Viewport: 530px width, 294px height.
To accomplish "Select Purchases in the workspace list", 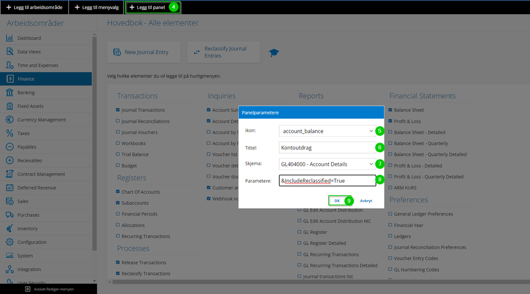I will point(46,215).
